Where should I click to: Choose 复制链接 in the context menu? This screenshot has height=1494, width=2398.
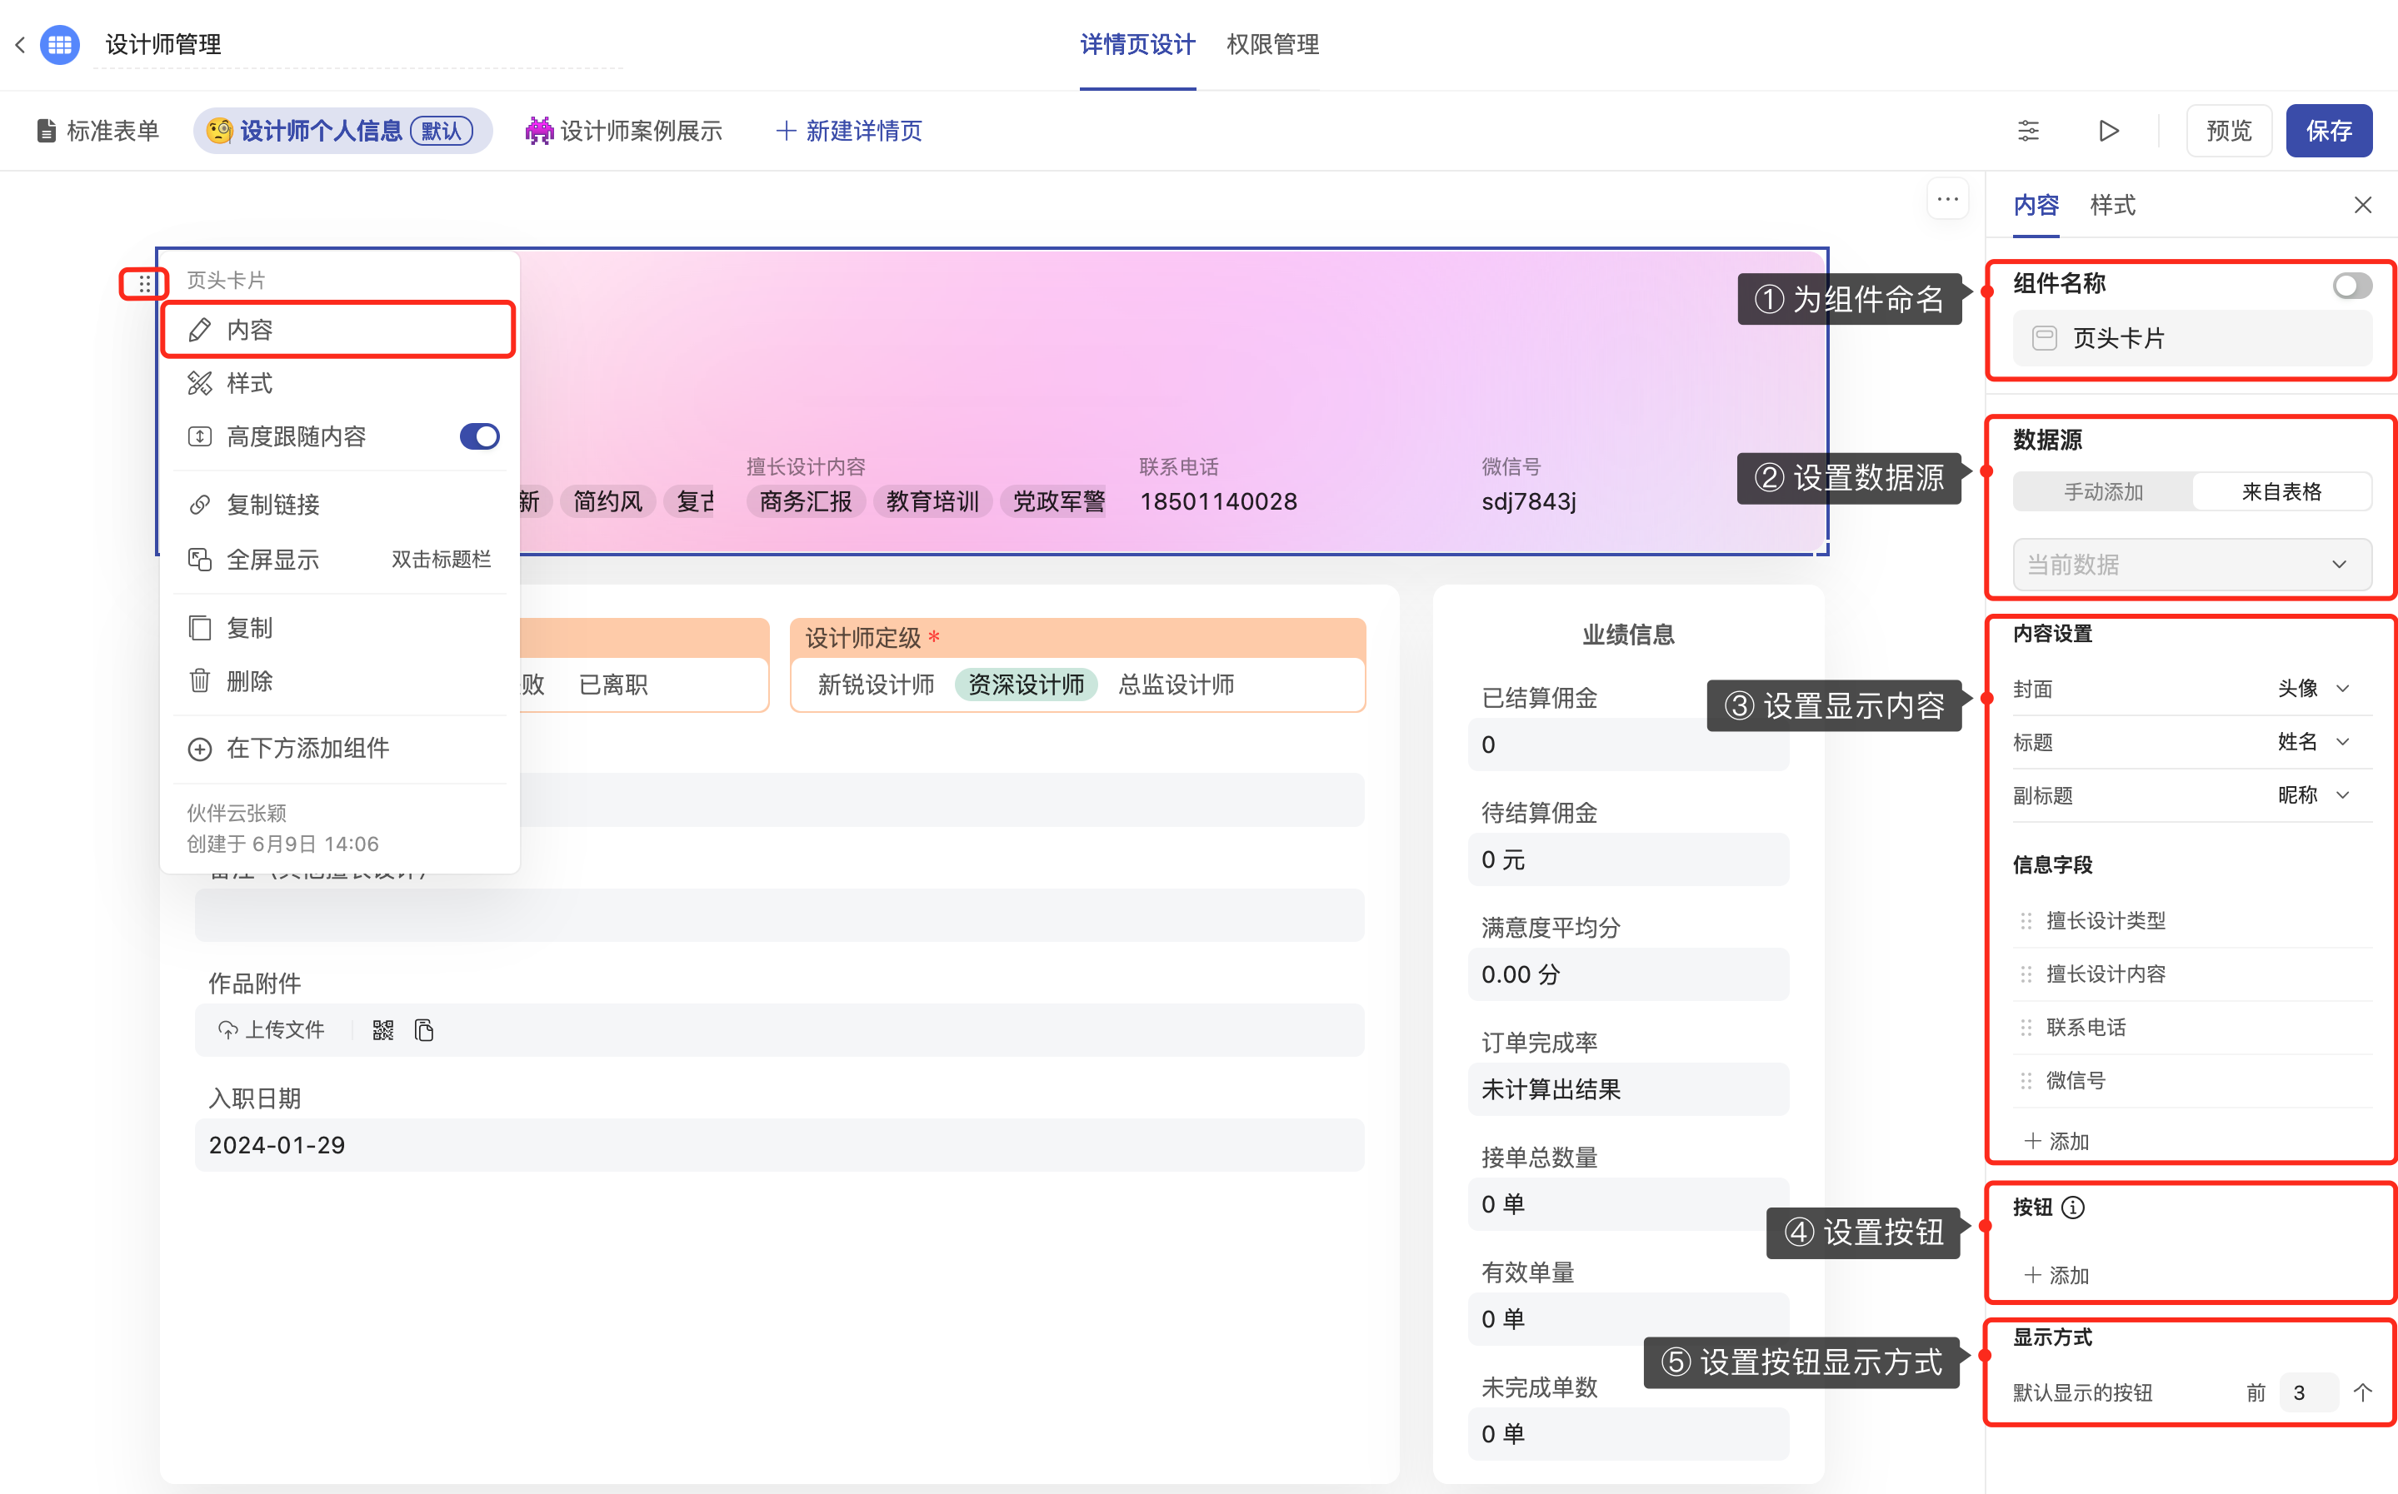pos(338,504)
